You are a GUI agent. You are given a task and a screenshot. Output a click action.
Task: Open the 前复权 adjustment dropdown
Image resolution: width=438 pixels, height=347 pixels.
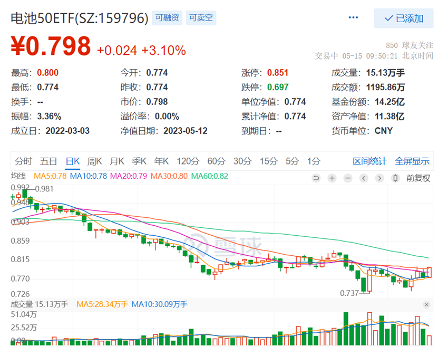(418, 178)
